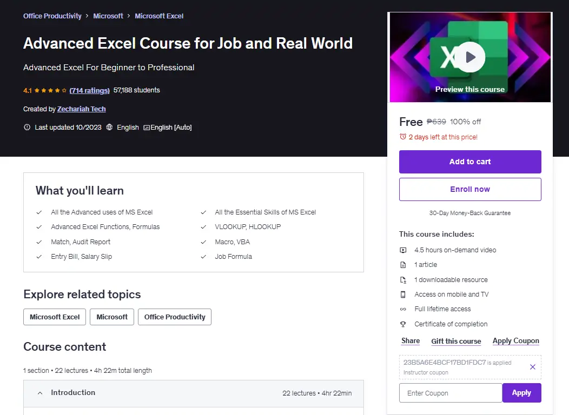Click the 22 lectures • 4hr 22min text
The image size is (569, 415).
pos(317,393)
